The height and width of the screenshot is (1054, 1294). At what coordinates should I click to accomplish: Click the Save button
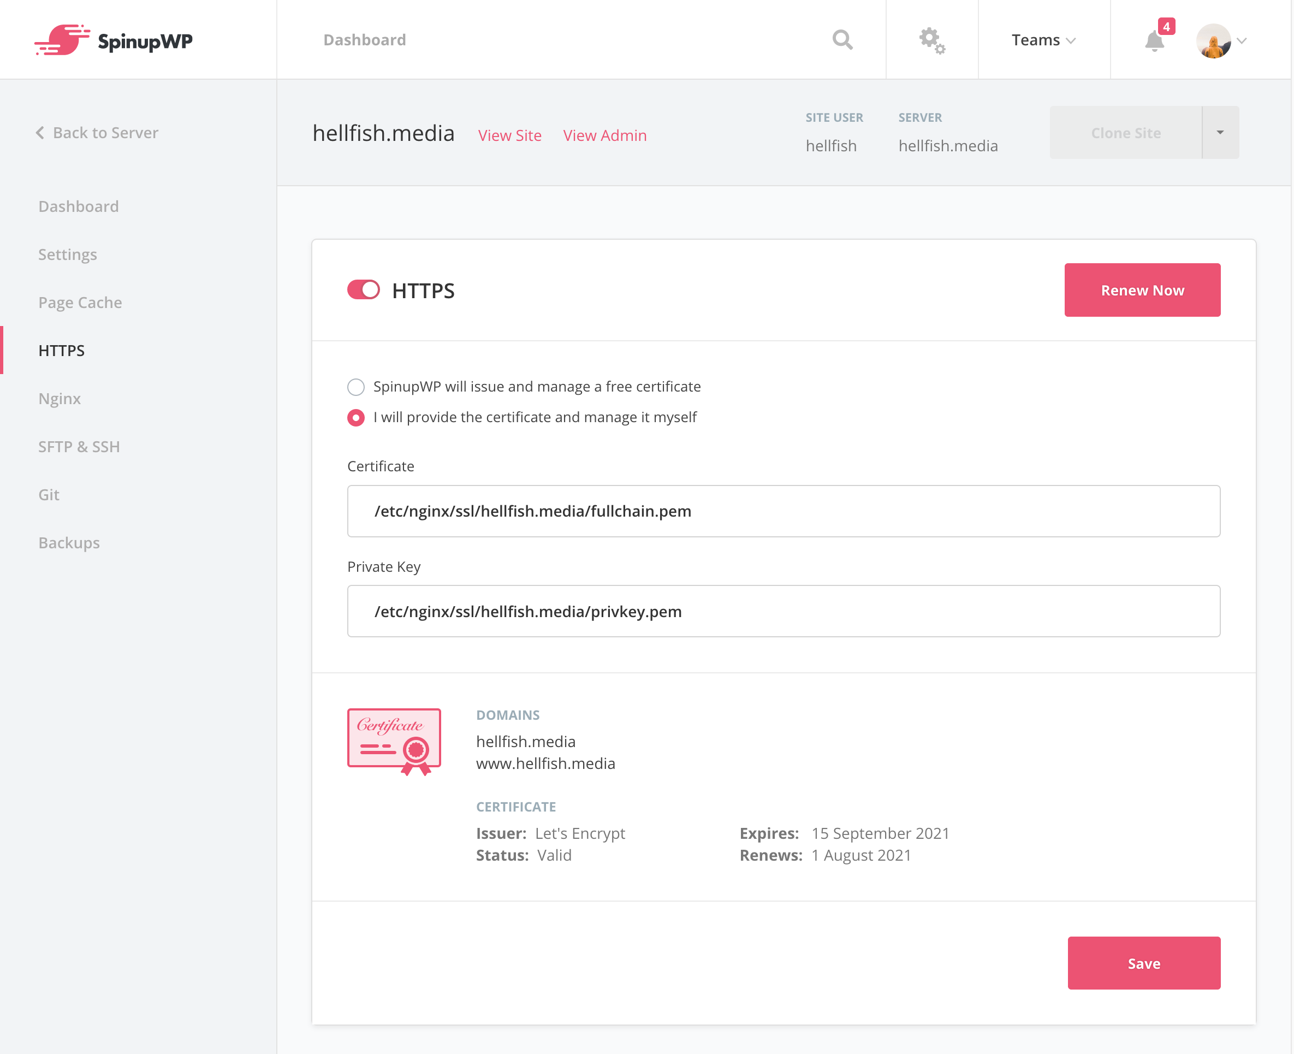1144,963
